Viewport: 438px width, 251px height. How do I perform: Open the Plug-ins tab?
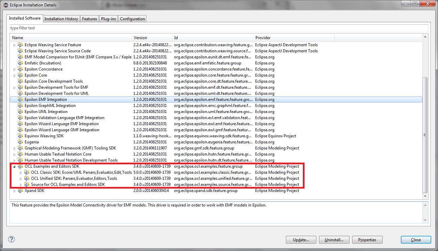pyautogui.click(x=108, y=19)
